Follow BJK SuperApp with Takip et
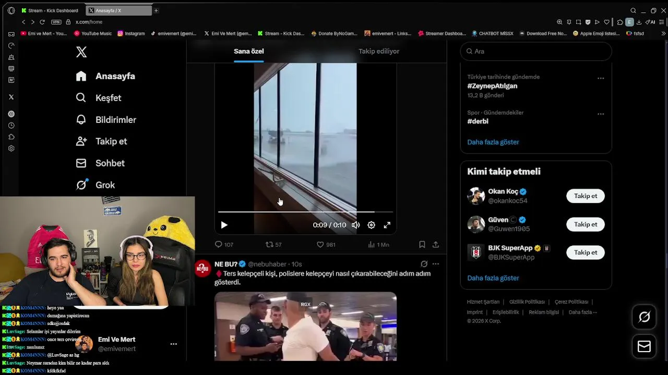 [x=586, y=253]
